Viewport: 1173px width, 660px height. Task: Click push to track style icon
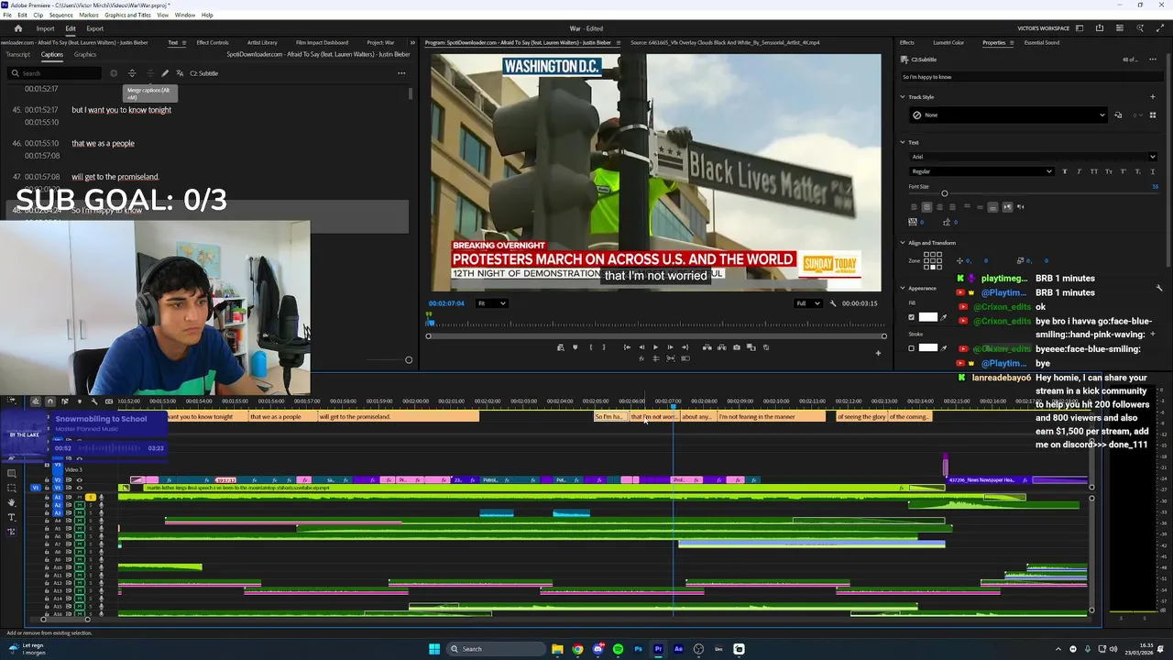pos(1118,115)
